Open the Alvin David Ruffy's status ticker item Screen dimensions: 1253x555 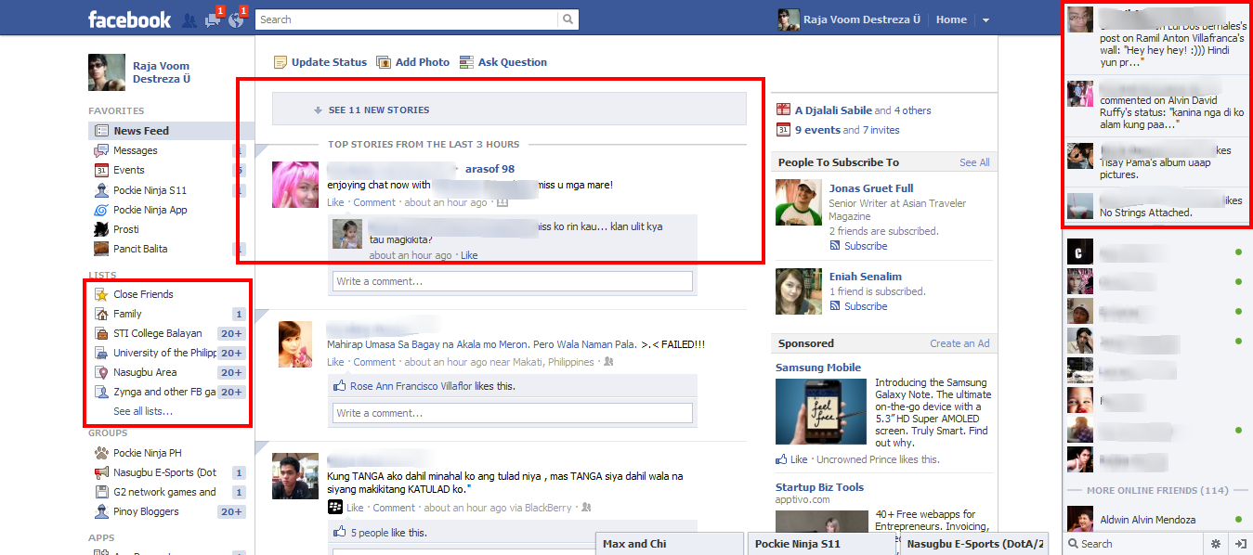tap(1156, 107)
